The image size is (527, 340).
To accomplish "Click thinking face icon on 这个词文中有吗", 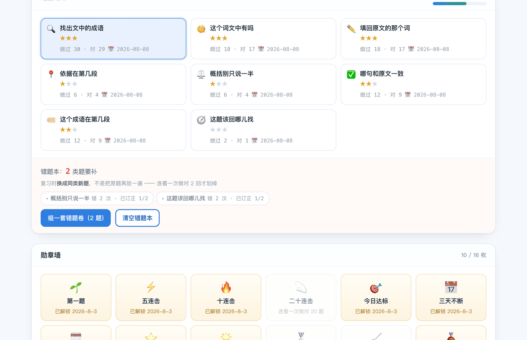I will point(201,29).
